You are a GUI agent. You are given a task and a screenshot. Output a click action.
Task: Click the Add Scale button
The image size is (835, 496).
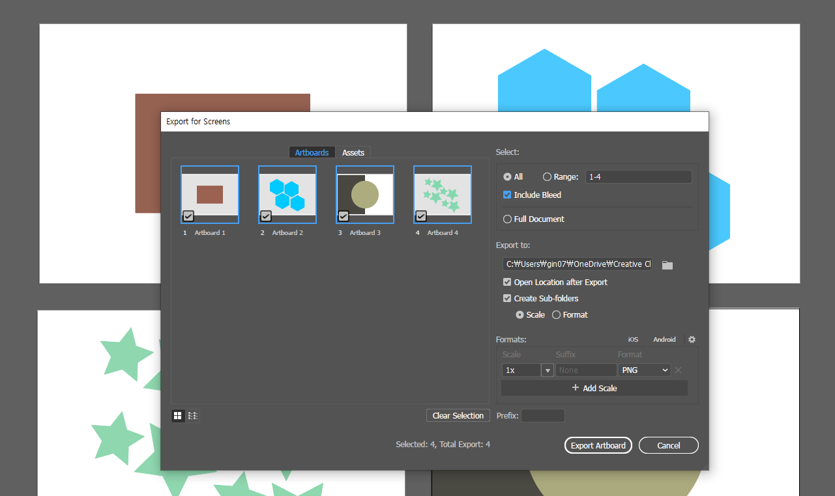tap(594, 388)
